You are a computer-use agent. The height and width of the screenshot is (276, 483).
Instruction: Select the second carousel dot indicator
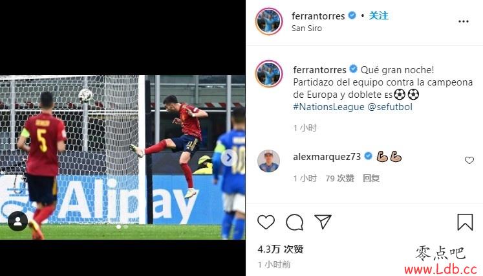pos(125,227)
